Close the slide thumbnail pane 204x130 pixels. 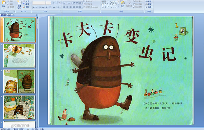point(37,15)
